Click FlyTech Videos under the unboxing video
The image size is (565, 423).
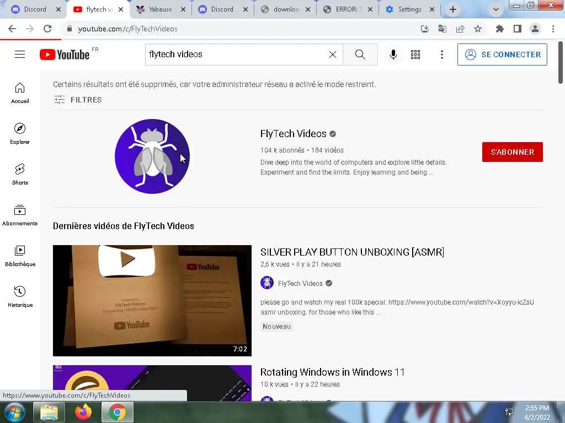(x=300, y=284)
